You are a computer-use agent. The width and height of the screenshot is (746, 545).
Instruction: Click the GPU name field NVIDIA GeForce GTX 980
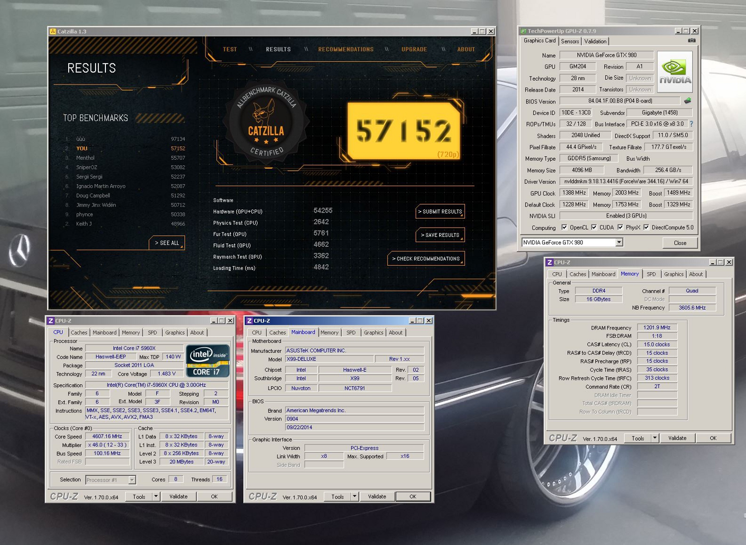(x=607, y=55)
